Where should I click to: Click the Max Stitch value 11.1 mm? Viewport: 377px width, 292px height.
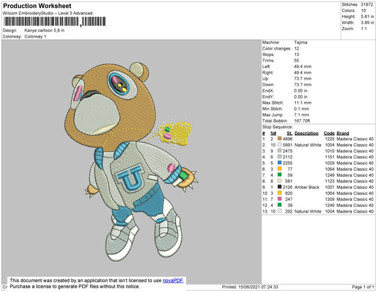(303, 103)
